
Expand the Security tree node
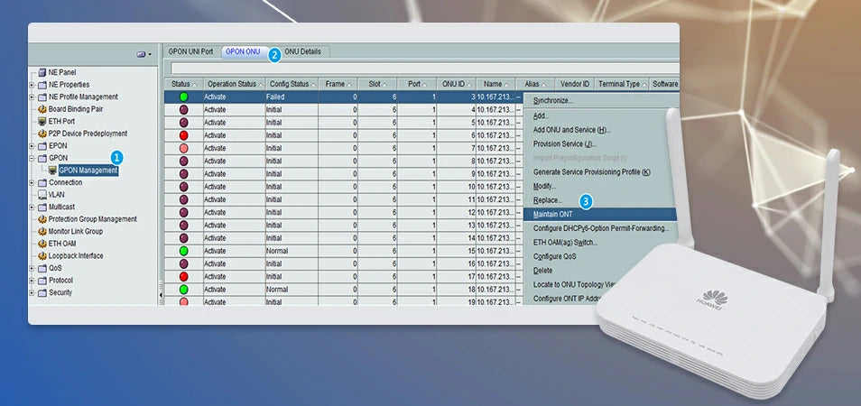click(32, 292)
